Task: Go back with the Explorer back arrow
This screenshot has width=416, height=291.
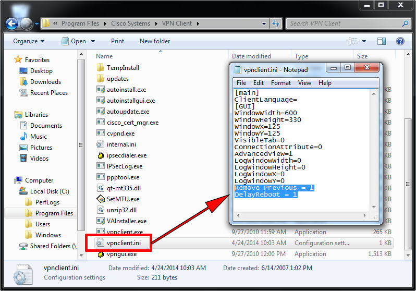Action: 12,24
